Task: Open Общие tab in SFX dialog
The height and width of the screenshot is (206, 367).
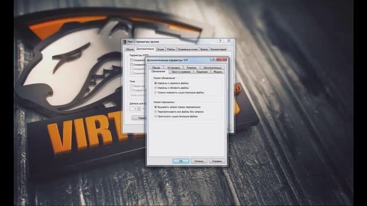Action: [x=156, y=68]
